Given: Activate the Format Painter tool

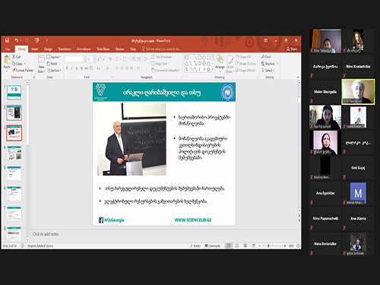Looking at the screenshot, I should coord(23,71).
